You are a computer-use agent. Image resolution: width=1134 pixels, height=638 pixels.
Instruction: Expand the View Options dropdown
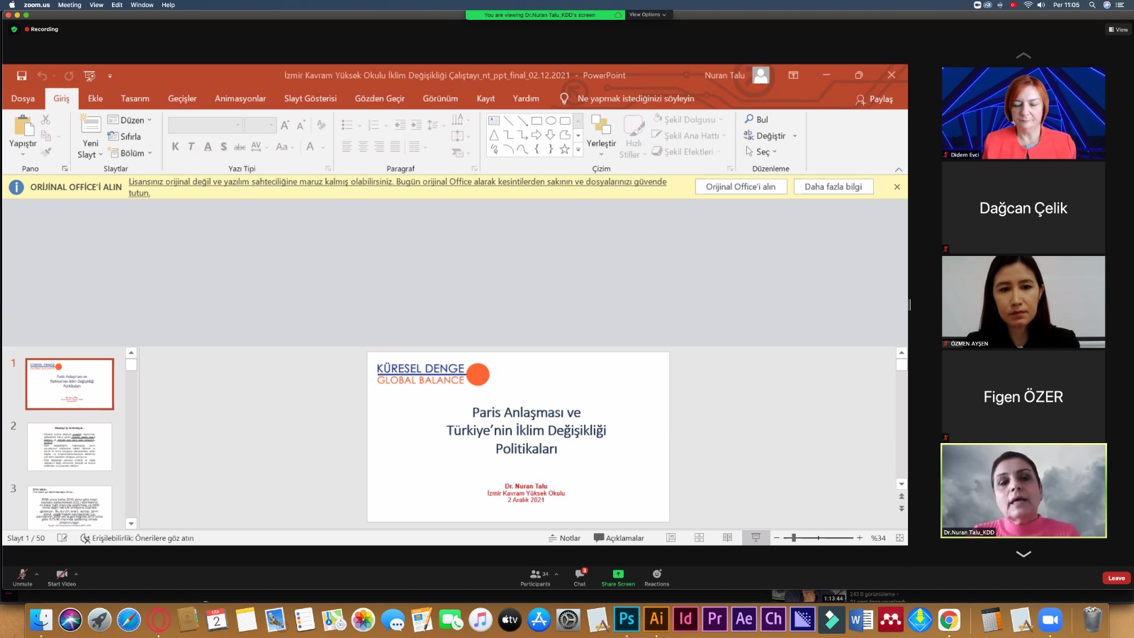647,15
